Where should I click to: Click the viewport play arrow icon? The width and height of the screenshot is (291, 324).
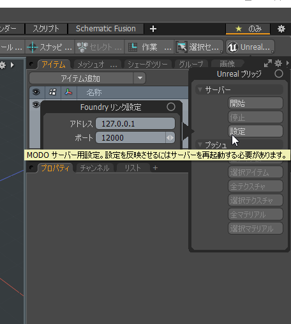coord(12,65)
